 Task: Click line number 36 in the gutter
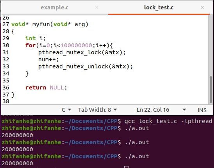click(x=6, y=88)
